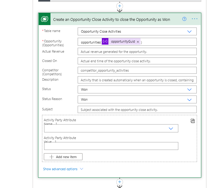This screenshot has width=220, height=188.
Task: Click the Competitor (Competitors) input field
Action: (x=137, y=70)
